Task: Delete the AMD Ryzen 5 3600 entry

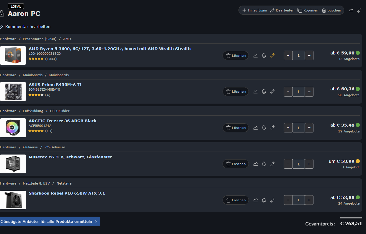Action: point(236,55)
